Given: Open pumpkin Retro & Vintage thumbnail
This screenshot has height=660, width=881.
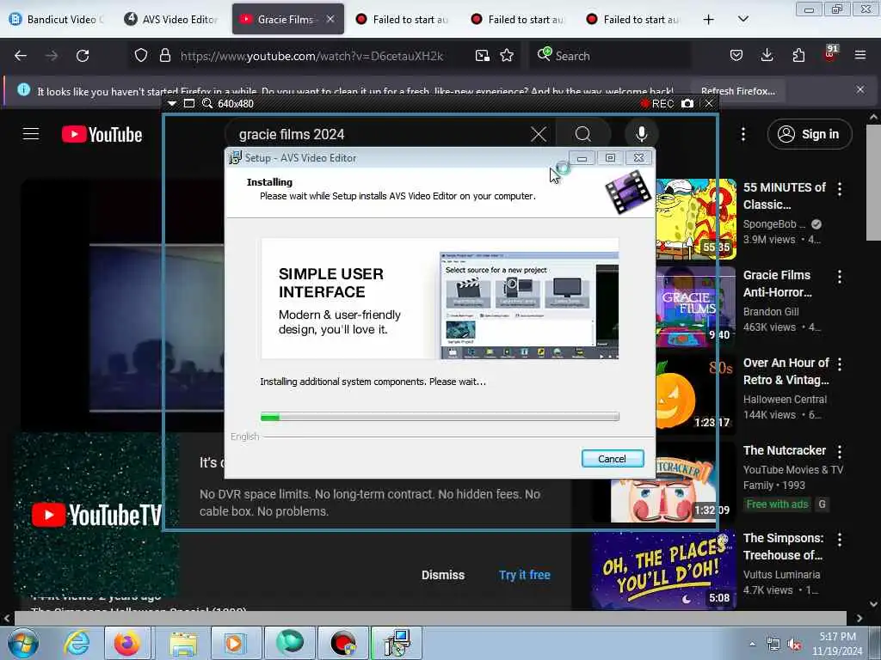Looking at the screenshot, I should tap(696, 394).
